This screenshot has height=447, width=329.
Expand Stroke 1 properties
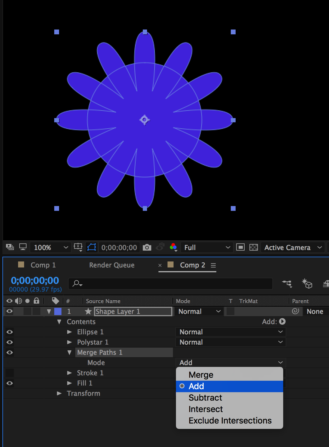[x=69, y=373]
